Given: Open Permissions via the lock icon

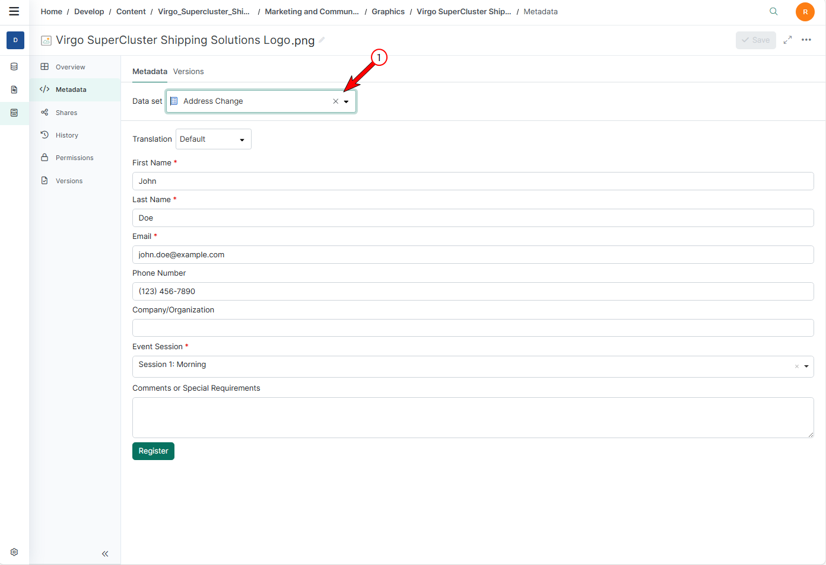Looking at the screenshot, I should 45,157.
